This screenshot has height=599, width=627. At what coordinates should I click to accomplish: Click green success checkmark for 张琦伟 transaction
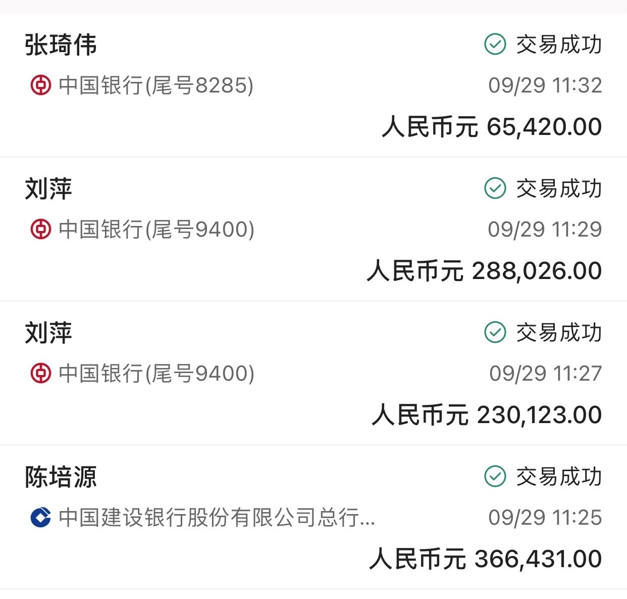click(x=495, y=44)
